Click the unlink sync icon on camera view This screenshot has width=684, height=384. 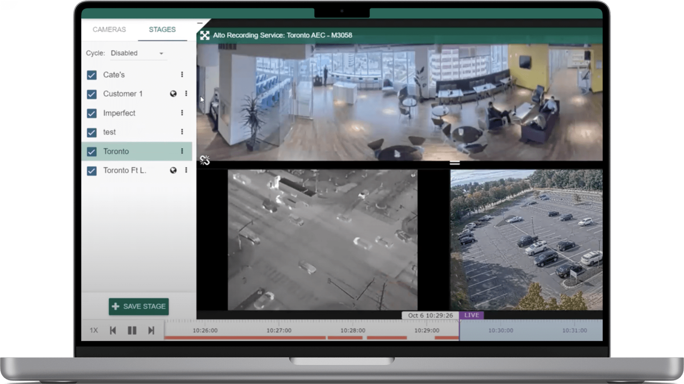pyautogui.click(x=205, y=160)
